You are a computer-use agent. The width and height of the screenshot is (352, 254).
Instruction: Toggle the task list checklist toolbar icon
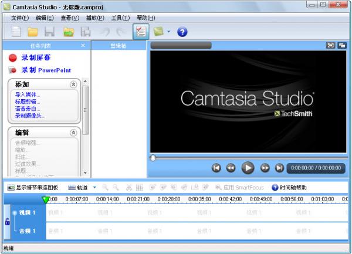(x=141, y=32)
